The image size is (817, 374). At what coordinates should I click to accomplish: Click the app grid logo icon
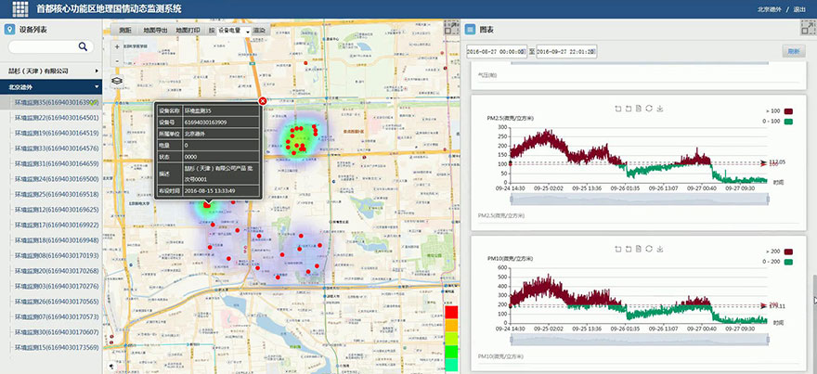[x=19, y=9]
